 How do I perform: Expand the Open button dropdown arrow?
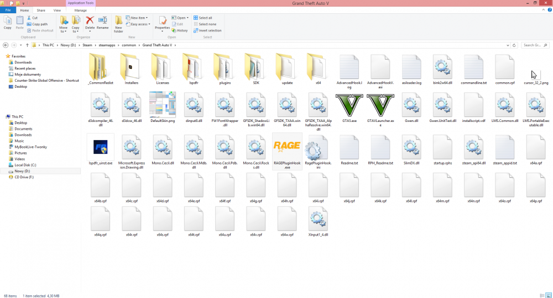pyautogui.click(x=187, y=18)
